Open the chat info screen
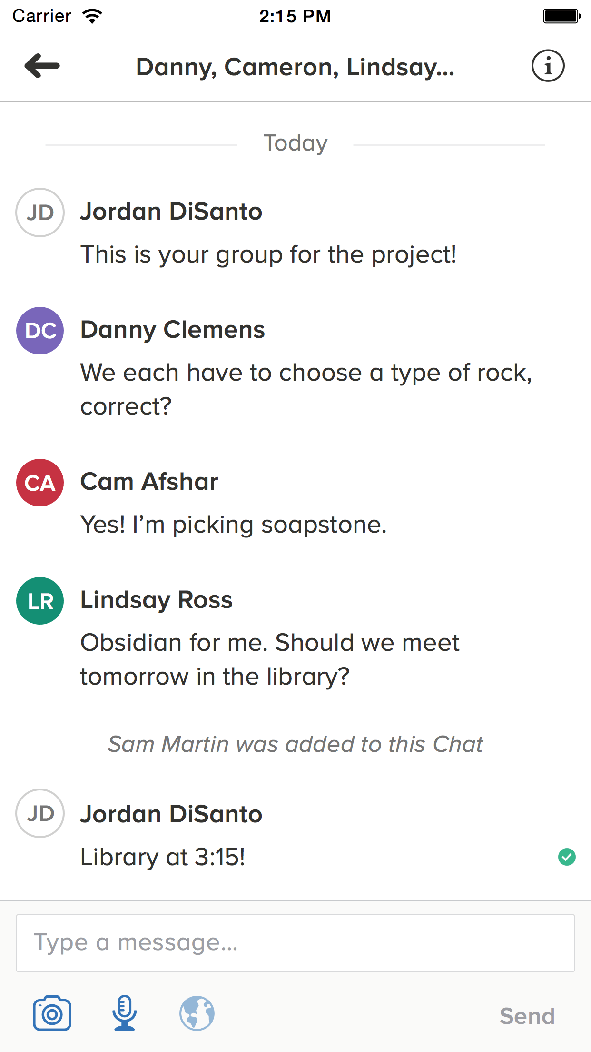Screen dimensions: 591x1052 (x=548, y=66)
